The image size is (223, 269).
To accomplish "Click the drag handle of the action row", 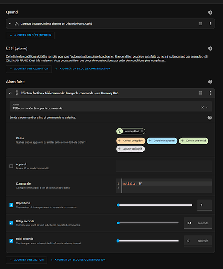I will coord(200,93).
